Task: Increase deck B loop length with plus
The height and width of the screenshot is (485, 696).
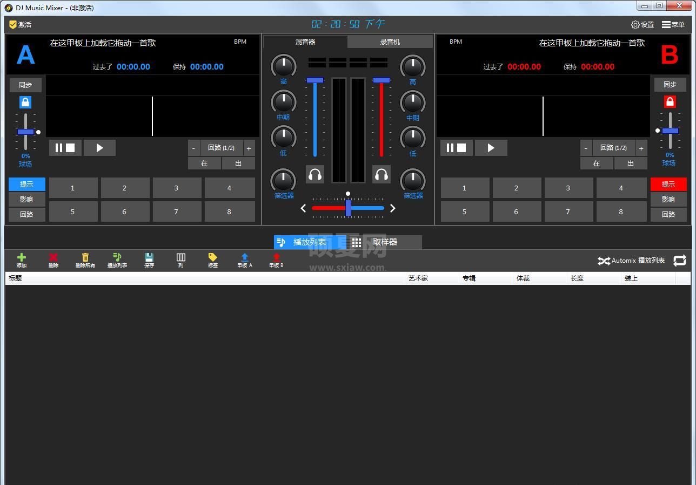Action: pos(641,148)
